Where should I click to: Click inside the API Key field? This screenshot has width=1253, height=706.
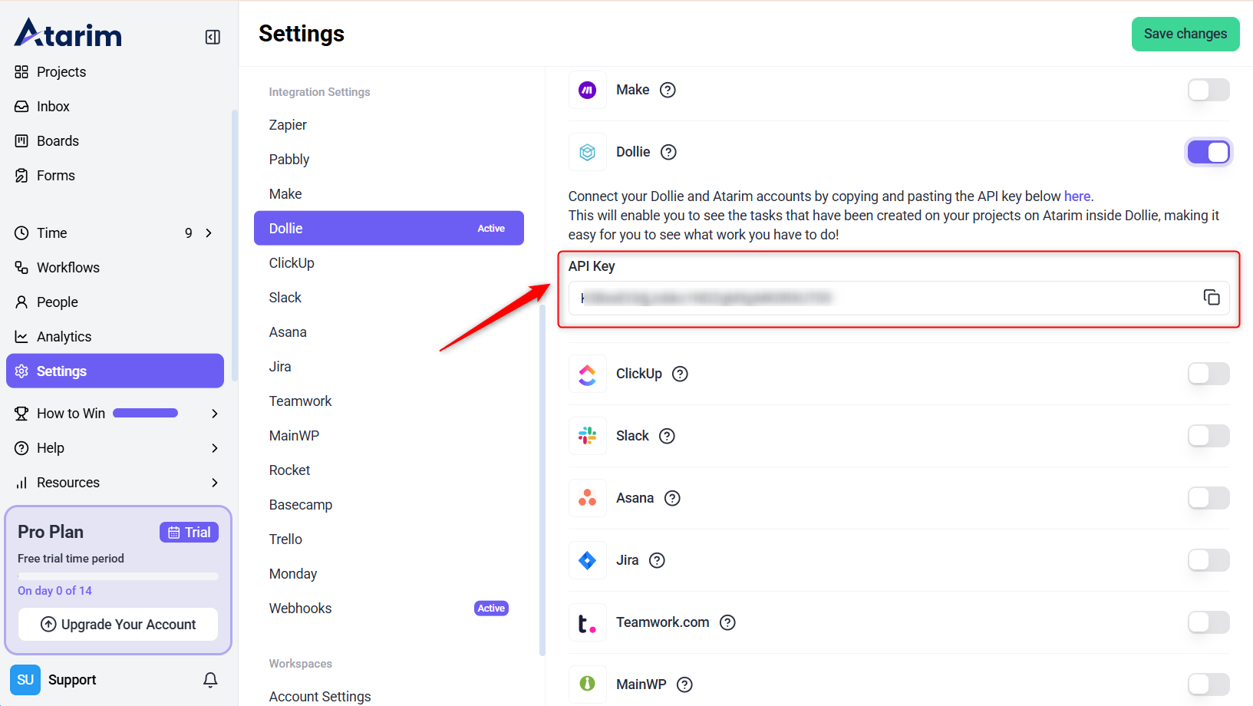pos(882,298)
